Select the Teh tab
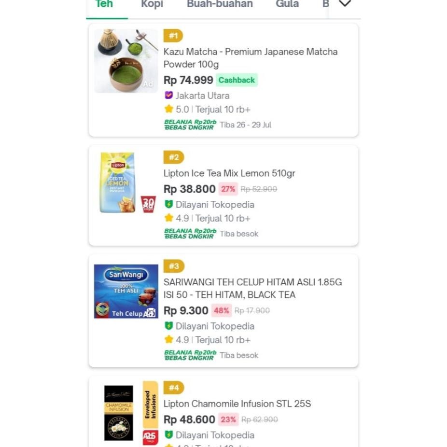 [x=104, y=4]
